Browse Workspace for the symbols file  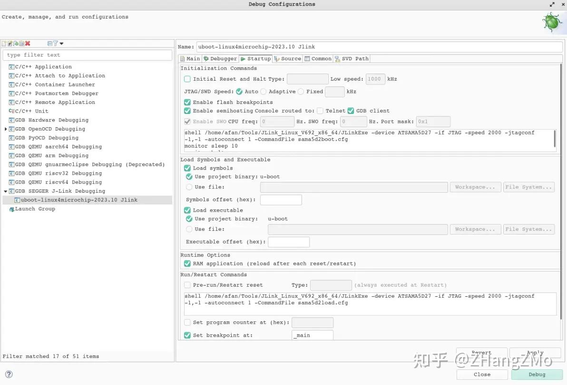click(x=475, y=187)
